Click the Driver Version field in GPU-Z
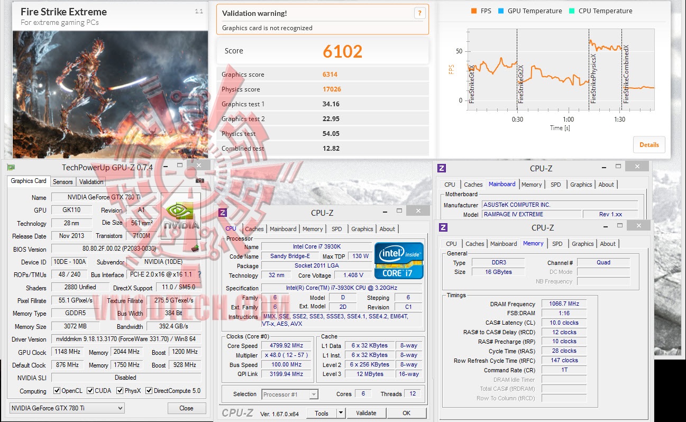The image size is (686, 422). [x=126, y=339]
